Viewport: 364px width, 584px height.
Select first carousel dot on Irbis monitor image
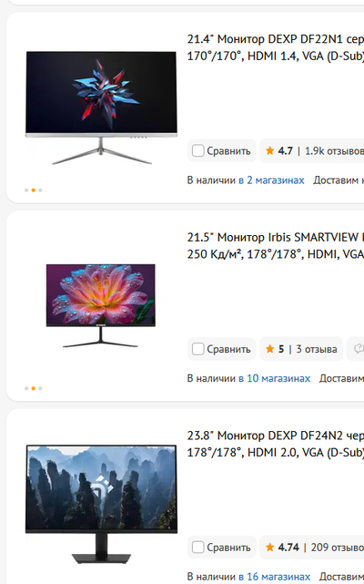pos(26,388)
